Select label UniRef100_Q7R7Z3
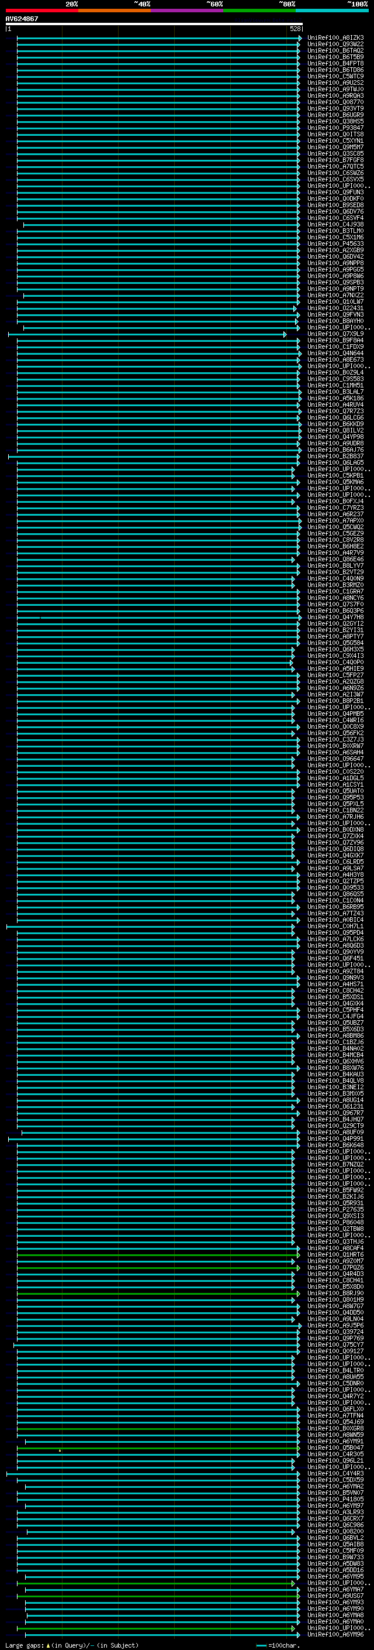Image resolution: width=374 pixels, height=1650 pixels. click(335, 411)
